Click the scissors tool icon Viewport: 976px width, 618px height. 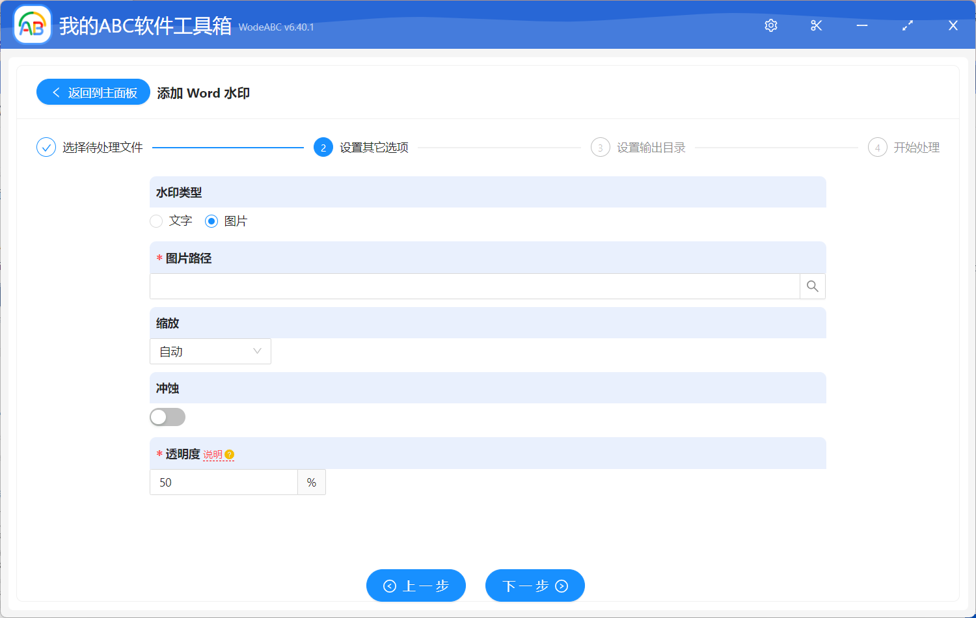pos(816,25)
